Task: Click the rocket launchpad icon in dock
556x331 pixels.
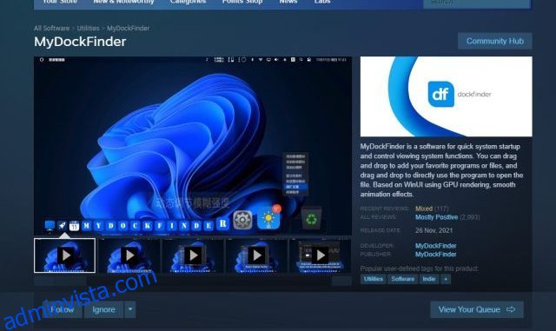Action: (62, 225)
